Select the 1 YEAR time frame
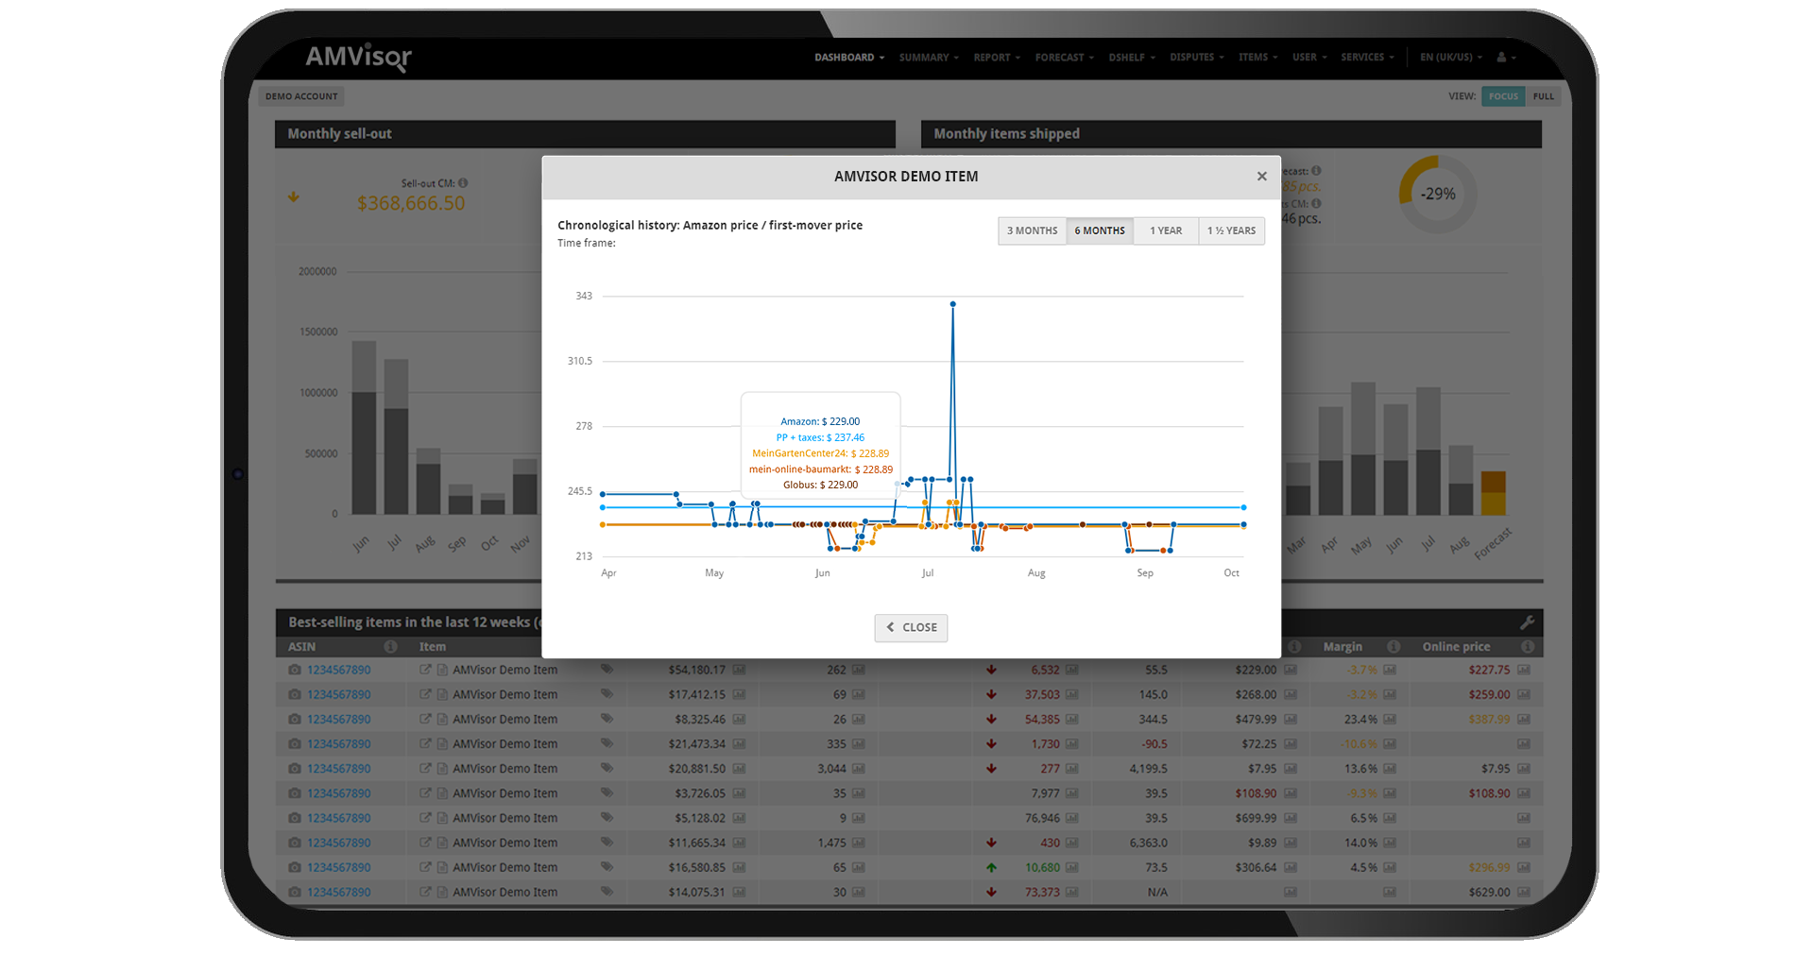This screenshot has width=1813, height=955. pos(1166,230)
